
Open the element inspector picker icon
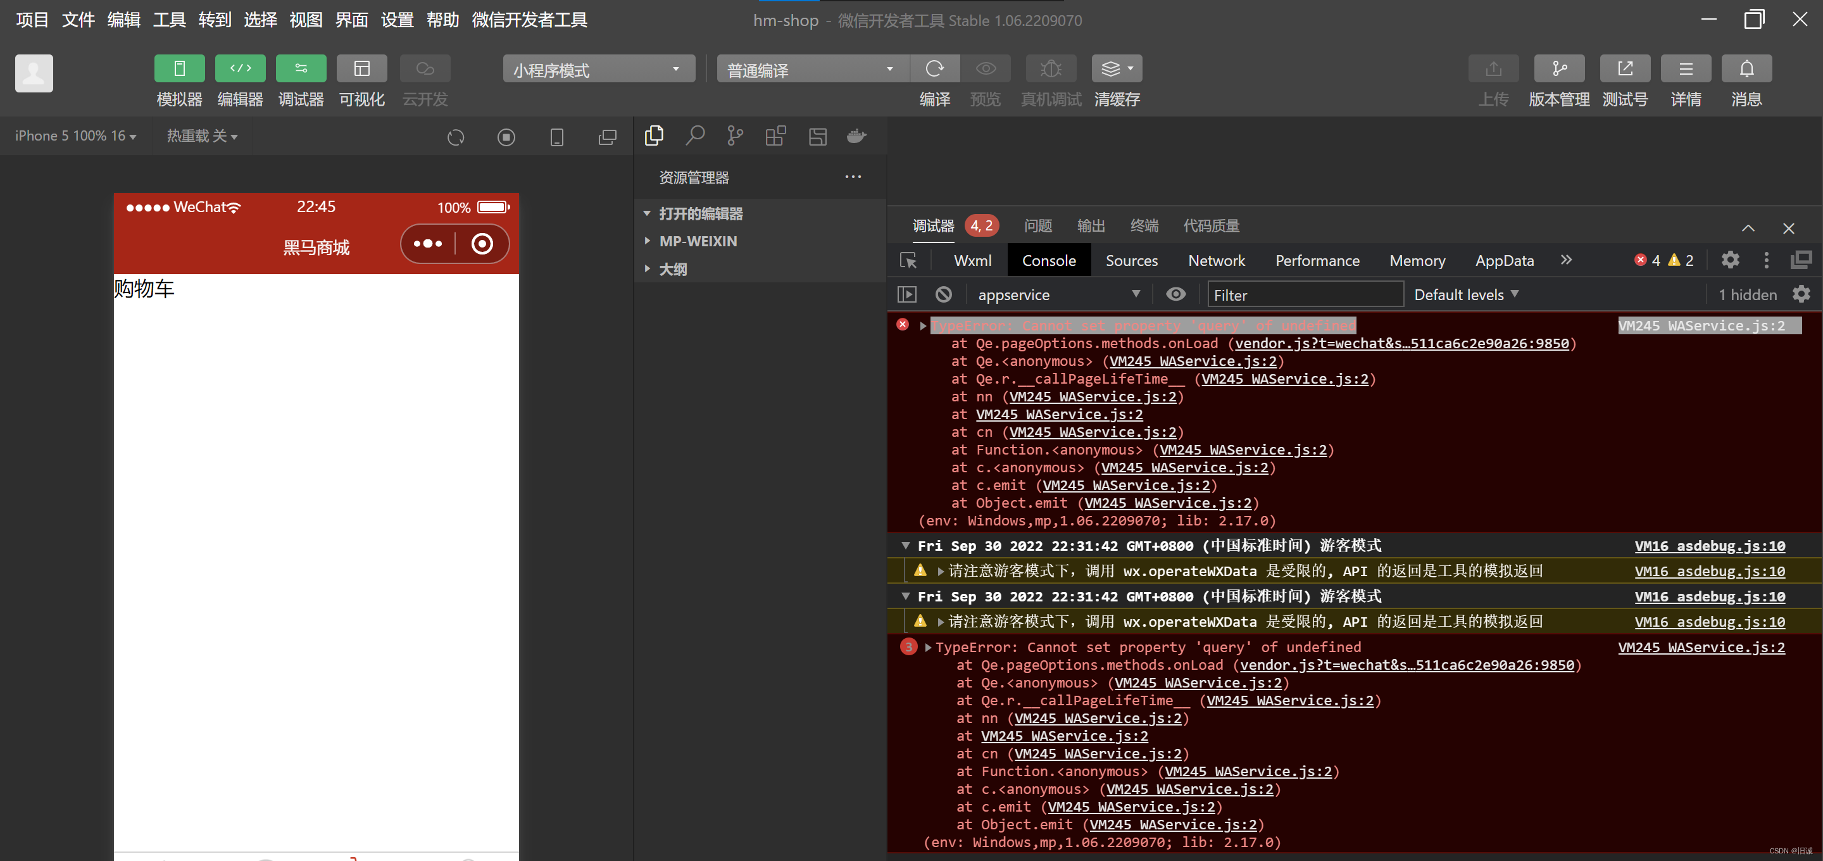click(908, 261)
